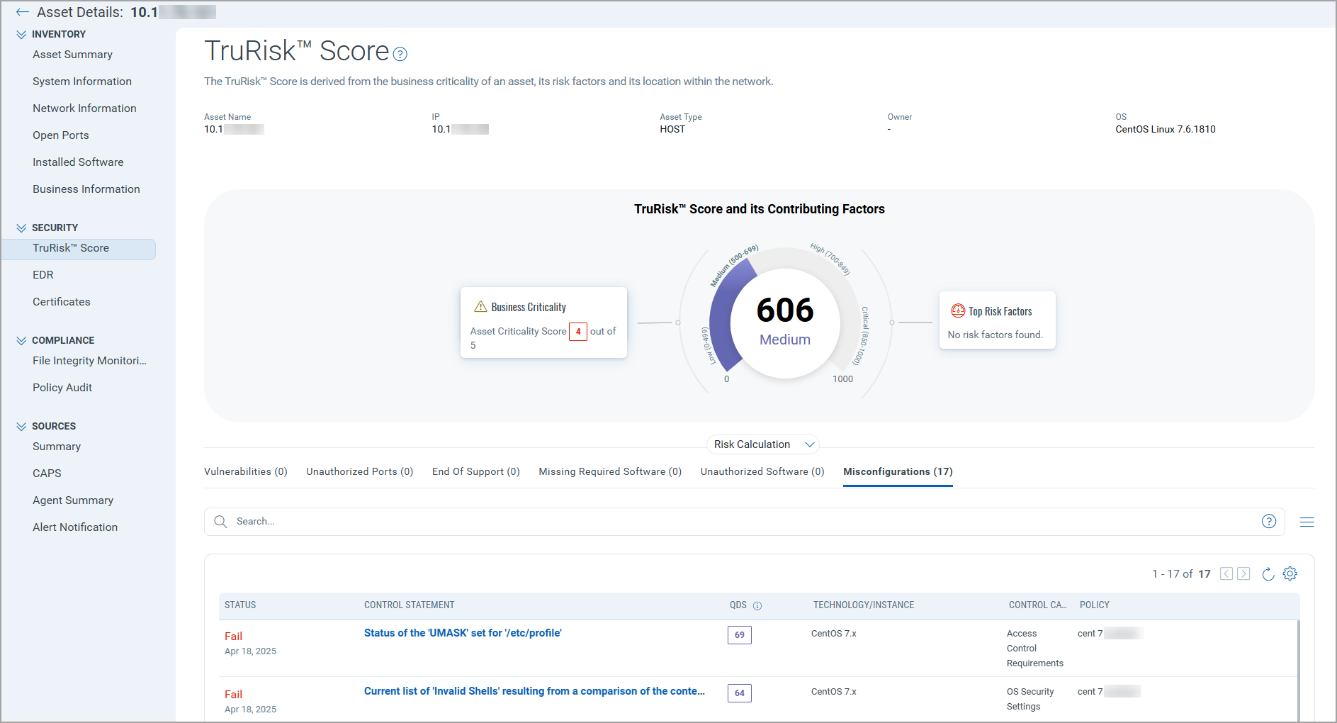The height and width of the screenshot is (723, 1337).
Task: Click 'OS Security Settings' category cell
Action: pos(1030,699)
